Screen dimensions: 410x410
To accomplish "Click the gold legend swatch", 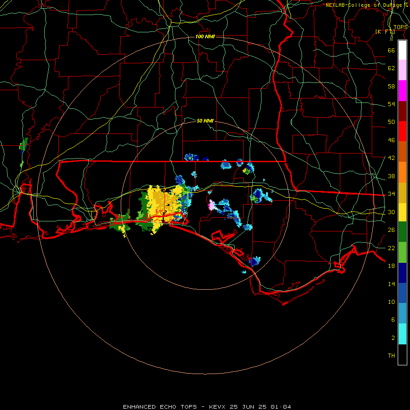I will coord(402,193).
